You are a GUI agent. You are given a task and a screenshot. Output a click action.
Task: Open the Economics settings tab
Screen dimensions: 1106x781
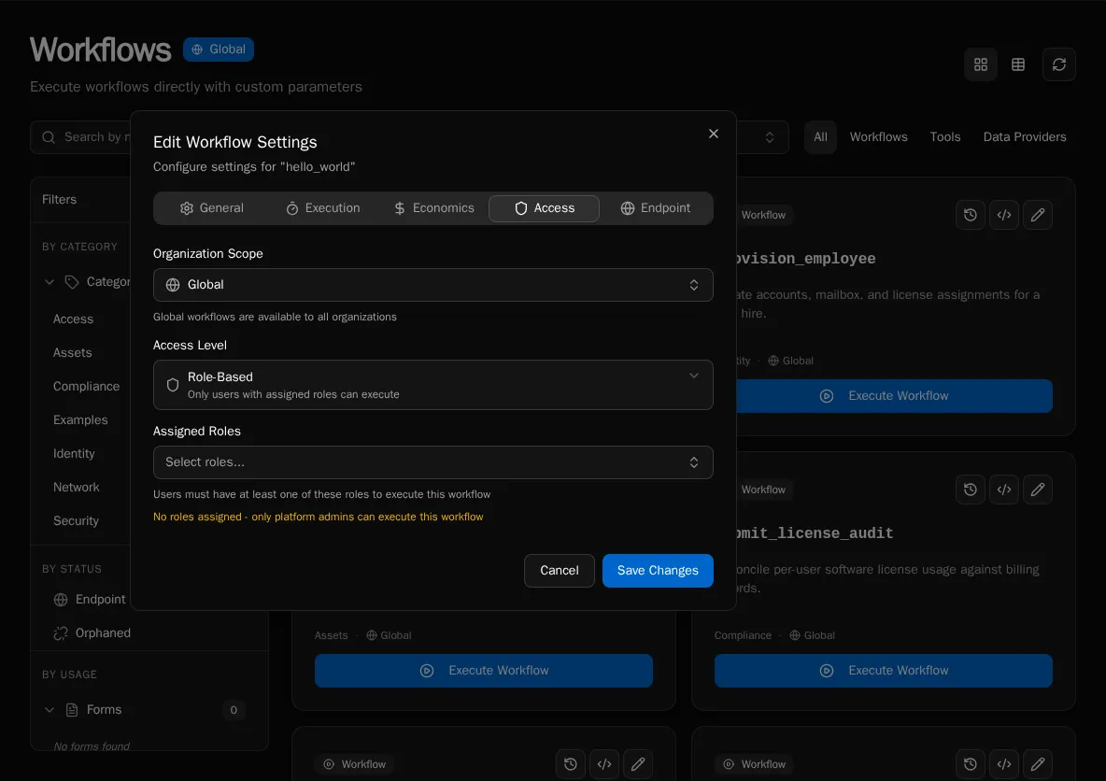point(433,208)
